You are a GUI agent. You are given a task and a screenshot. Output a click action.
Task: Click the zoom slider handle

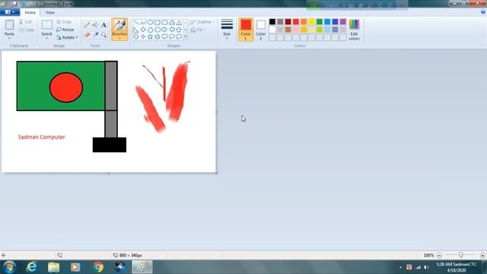pyautogui.click(x=460, y=255)
